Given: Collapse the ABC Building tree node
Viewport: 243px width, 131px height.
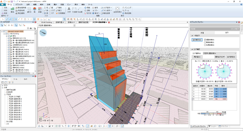Looking at the screenshot, I should pyautogui.click(x=4, y=34).
